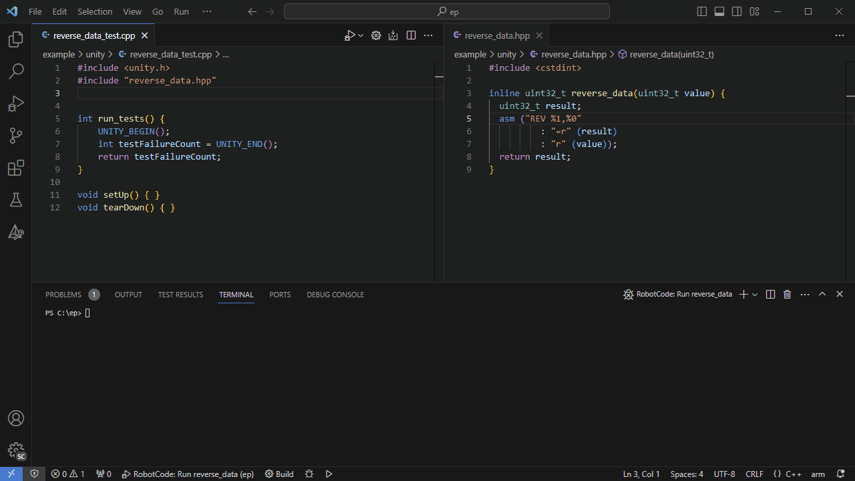Toggle the split editor layout icon
Screen dimensions: 855x481
pos(411,35)
